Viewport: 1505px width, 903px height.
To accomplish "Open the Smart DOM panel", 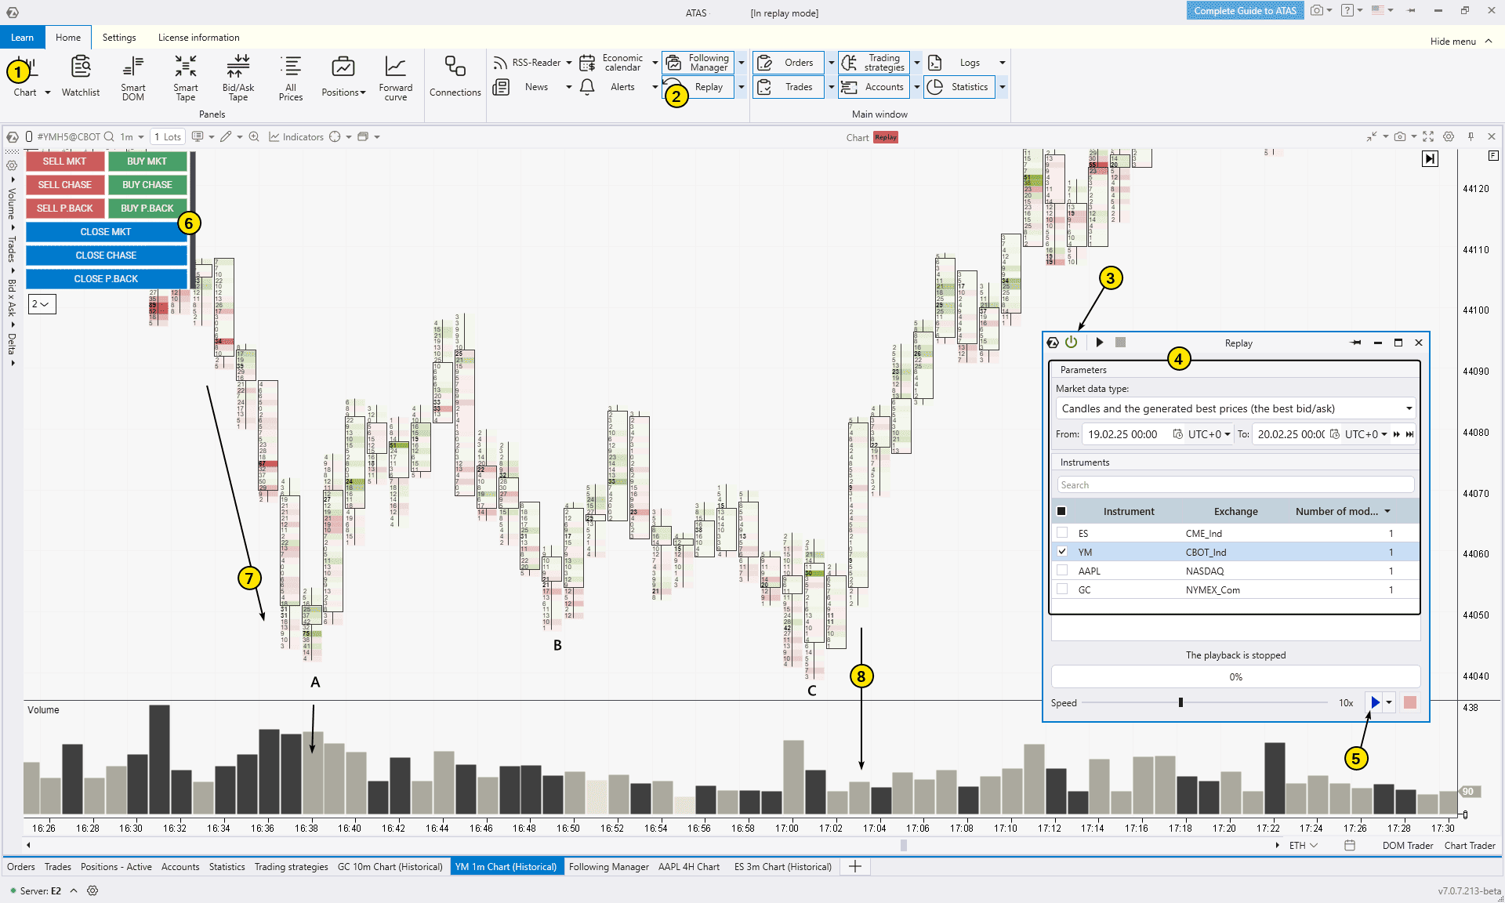I will [132, 76].
